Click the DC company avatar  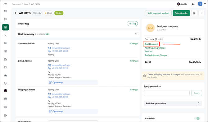tap(150, 28)
